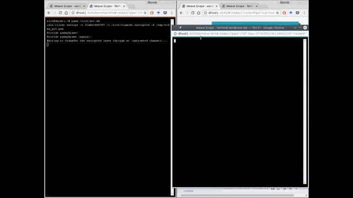
Task: Open a new tab in the left Chrome window
Action: 132,6
